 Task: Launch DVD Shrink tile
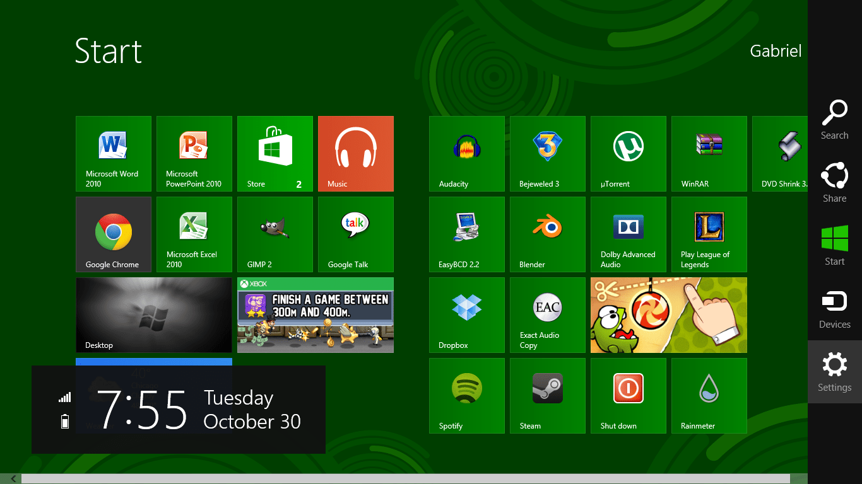(x=780, y=154)
